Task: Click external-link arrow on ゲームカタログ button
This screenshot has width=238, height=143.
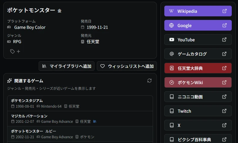Action: click(x=224, y=54)
